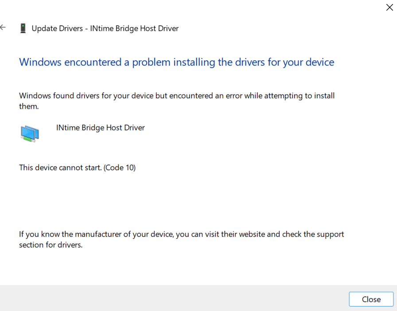The height and width of the screenshot is (311, 397).
Task: Click 'This device cannot start.' message
Action: click(x=60, y=168)
